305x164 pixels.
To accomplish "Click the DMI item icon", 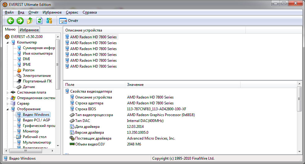I will pyautogui.click(x=19, y=59).
